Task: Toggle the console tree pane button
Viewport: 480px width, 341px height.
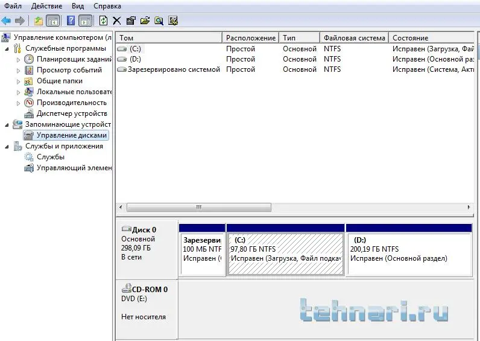Action: tap(52, 21)
